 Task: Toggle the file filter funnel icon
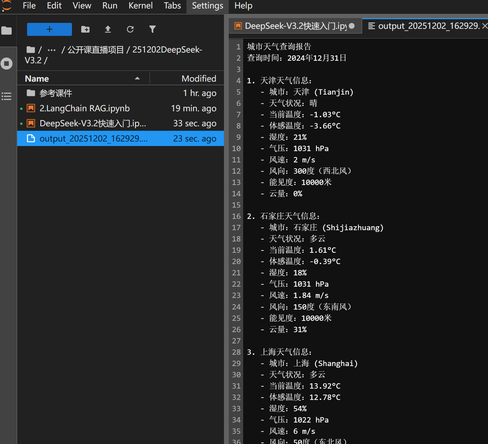click(152, 29)
